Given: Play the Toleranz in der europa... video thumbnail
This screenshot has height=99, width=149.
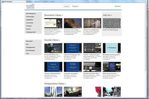Looking at the screenshot, I should 73,23.
